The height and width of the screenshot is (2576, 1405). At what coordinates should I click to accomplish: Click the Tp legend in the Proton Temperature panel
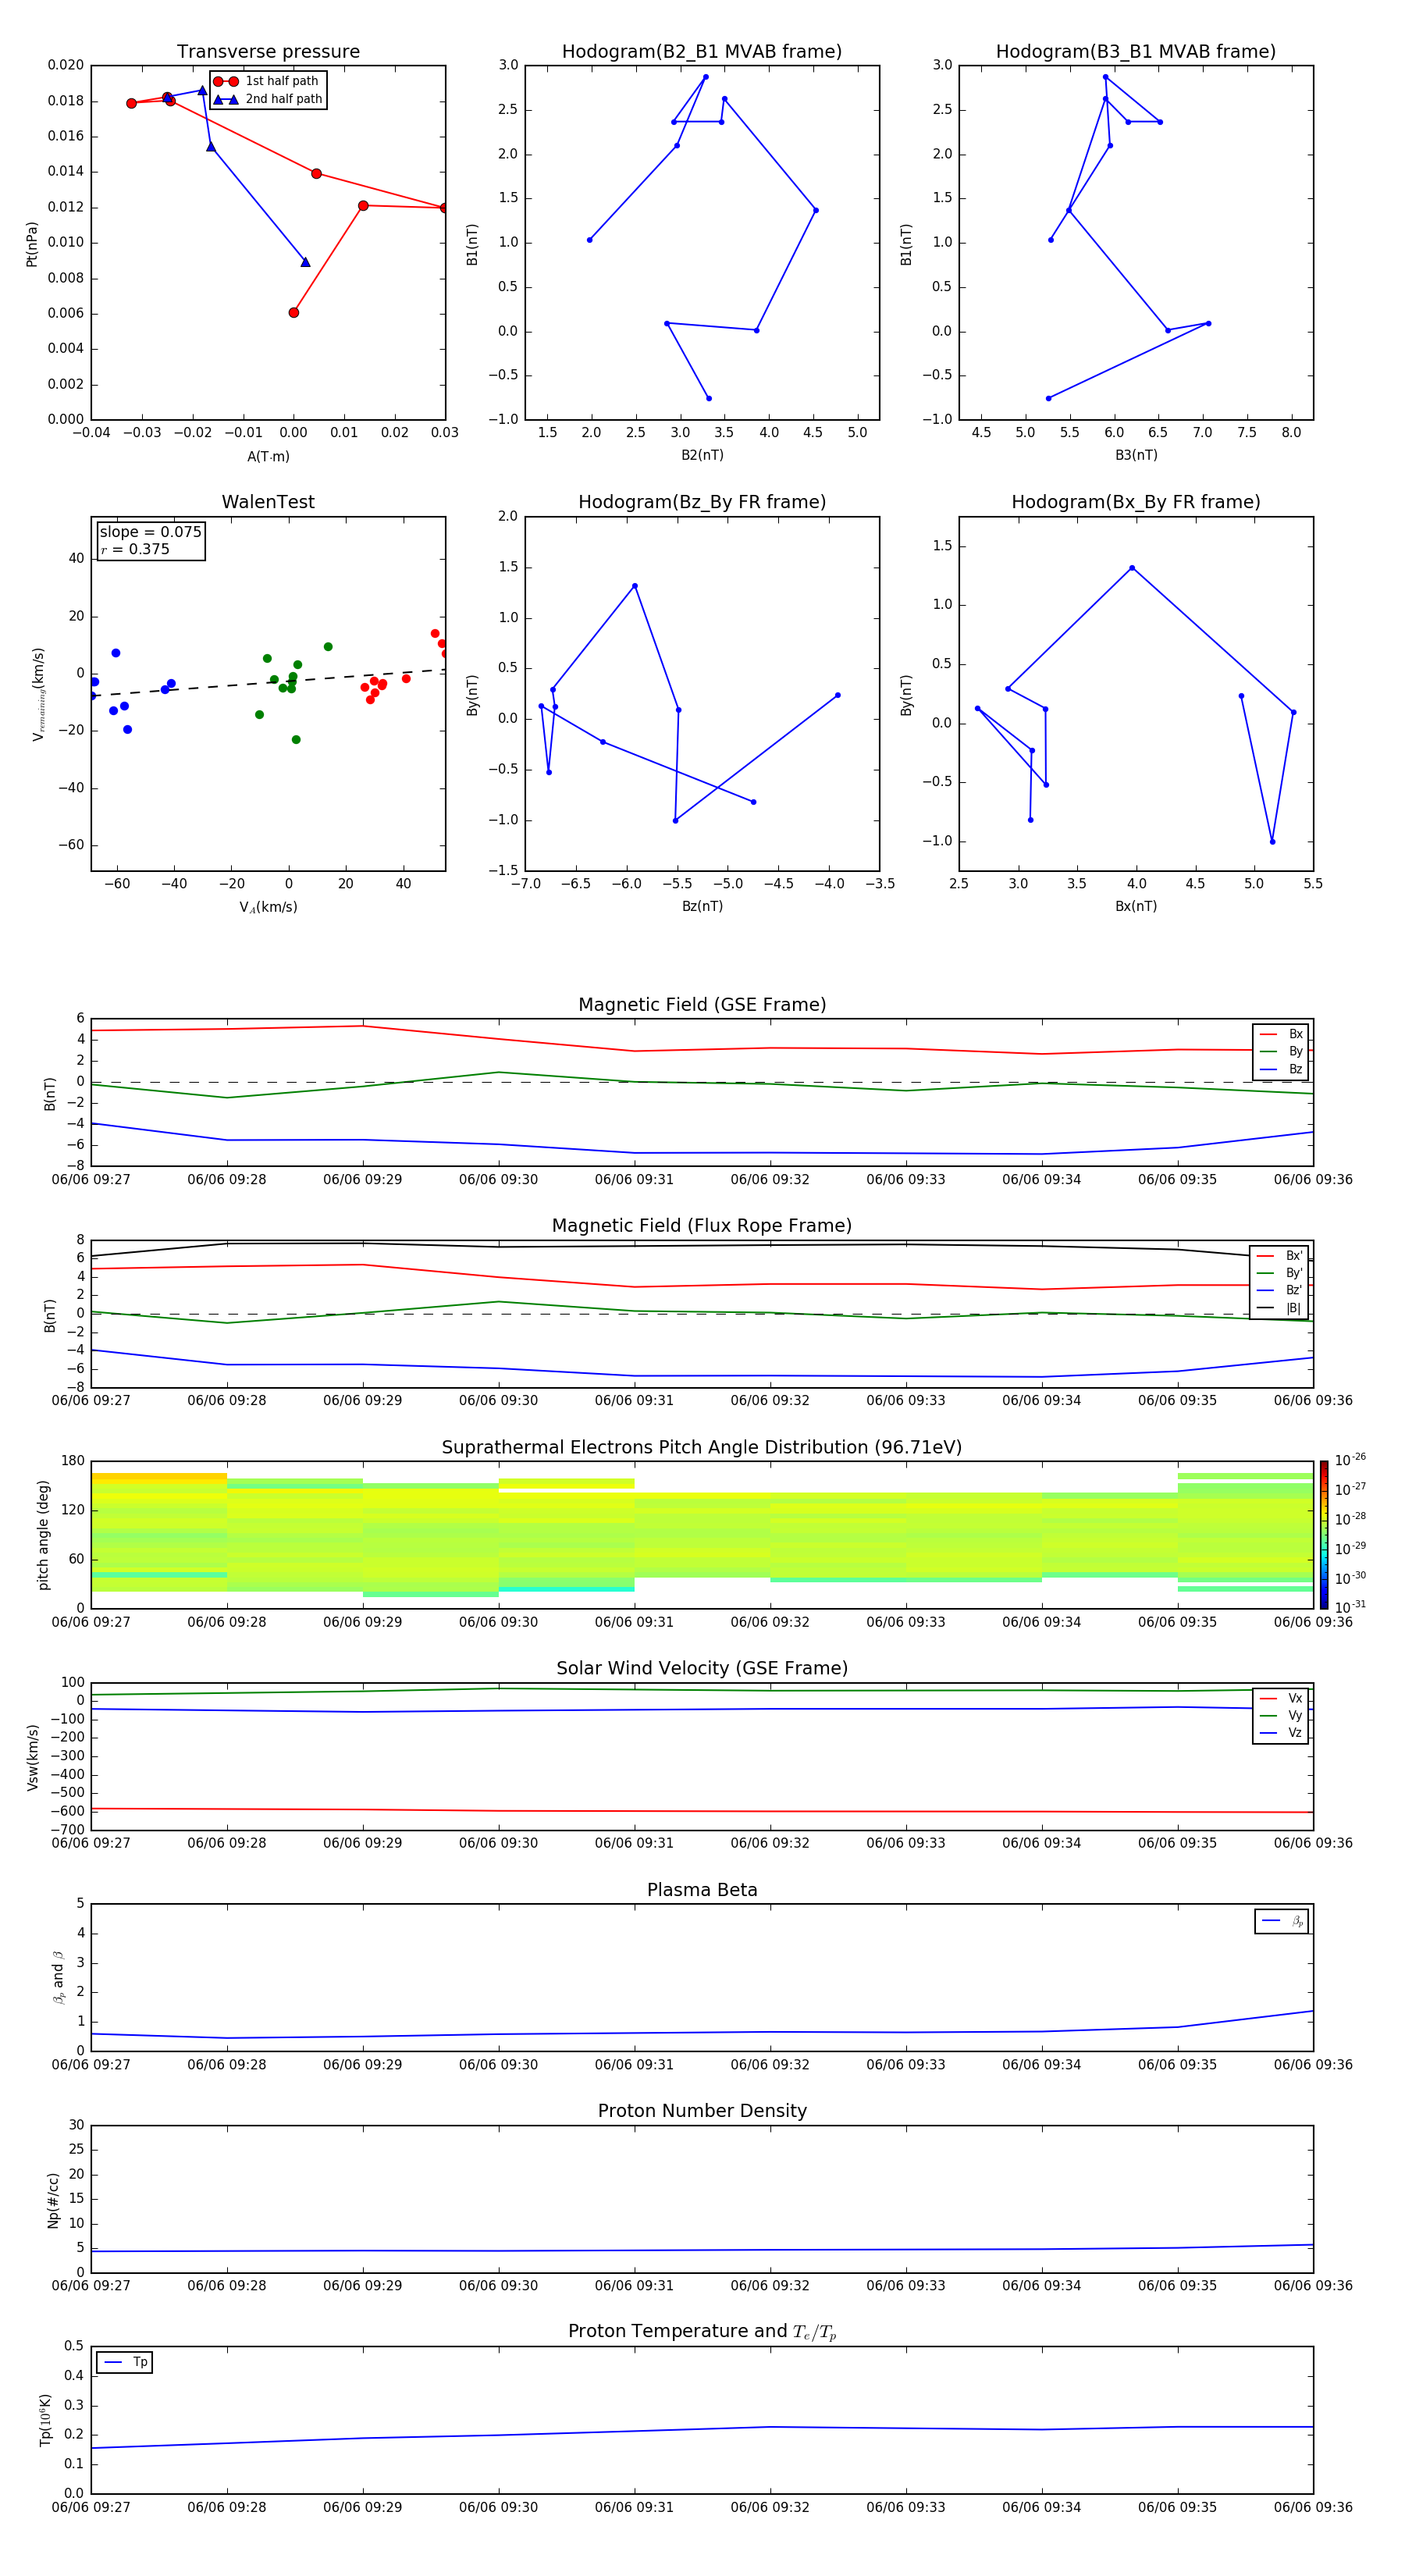124,2362
